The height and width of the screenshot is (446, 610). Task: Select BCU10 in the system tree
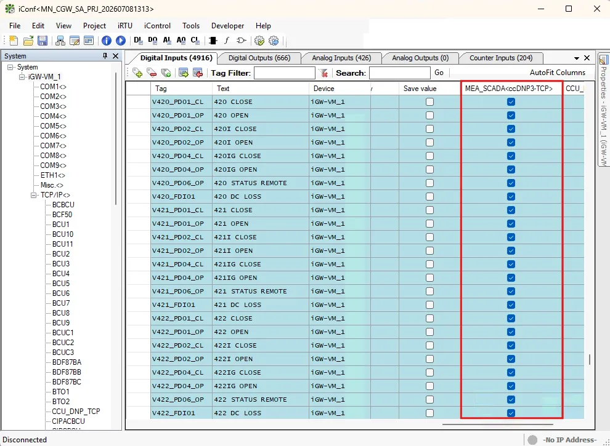pyautogui.click(x=63, y=234)
